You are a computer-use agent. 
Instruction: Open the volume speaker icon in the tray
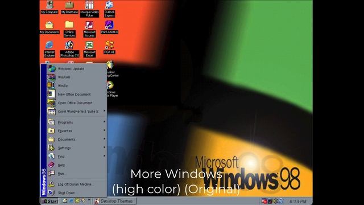275,201
